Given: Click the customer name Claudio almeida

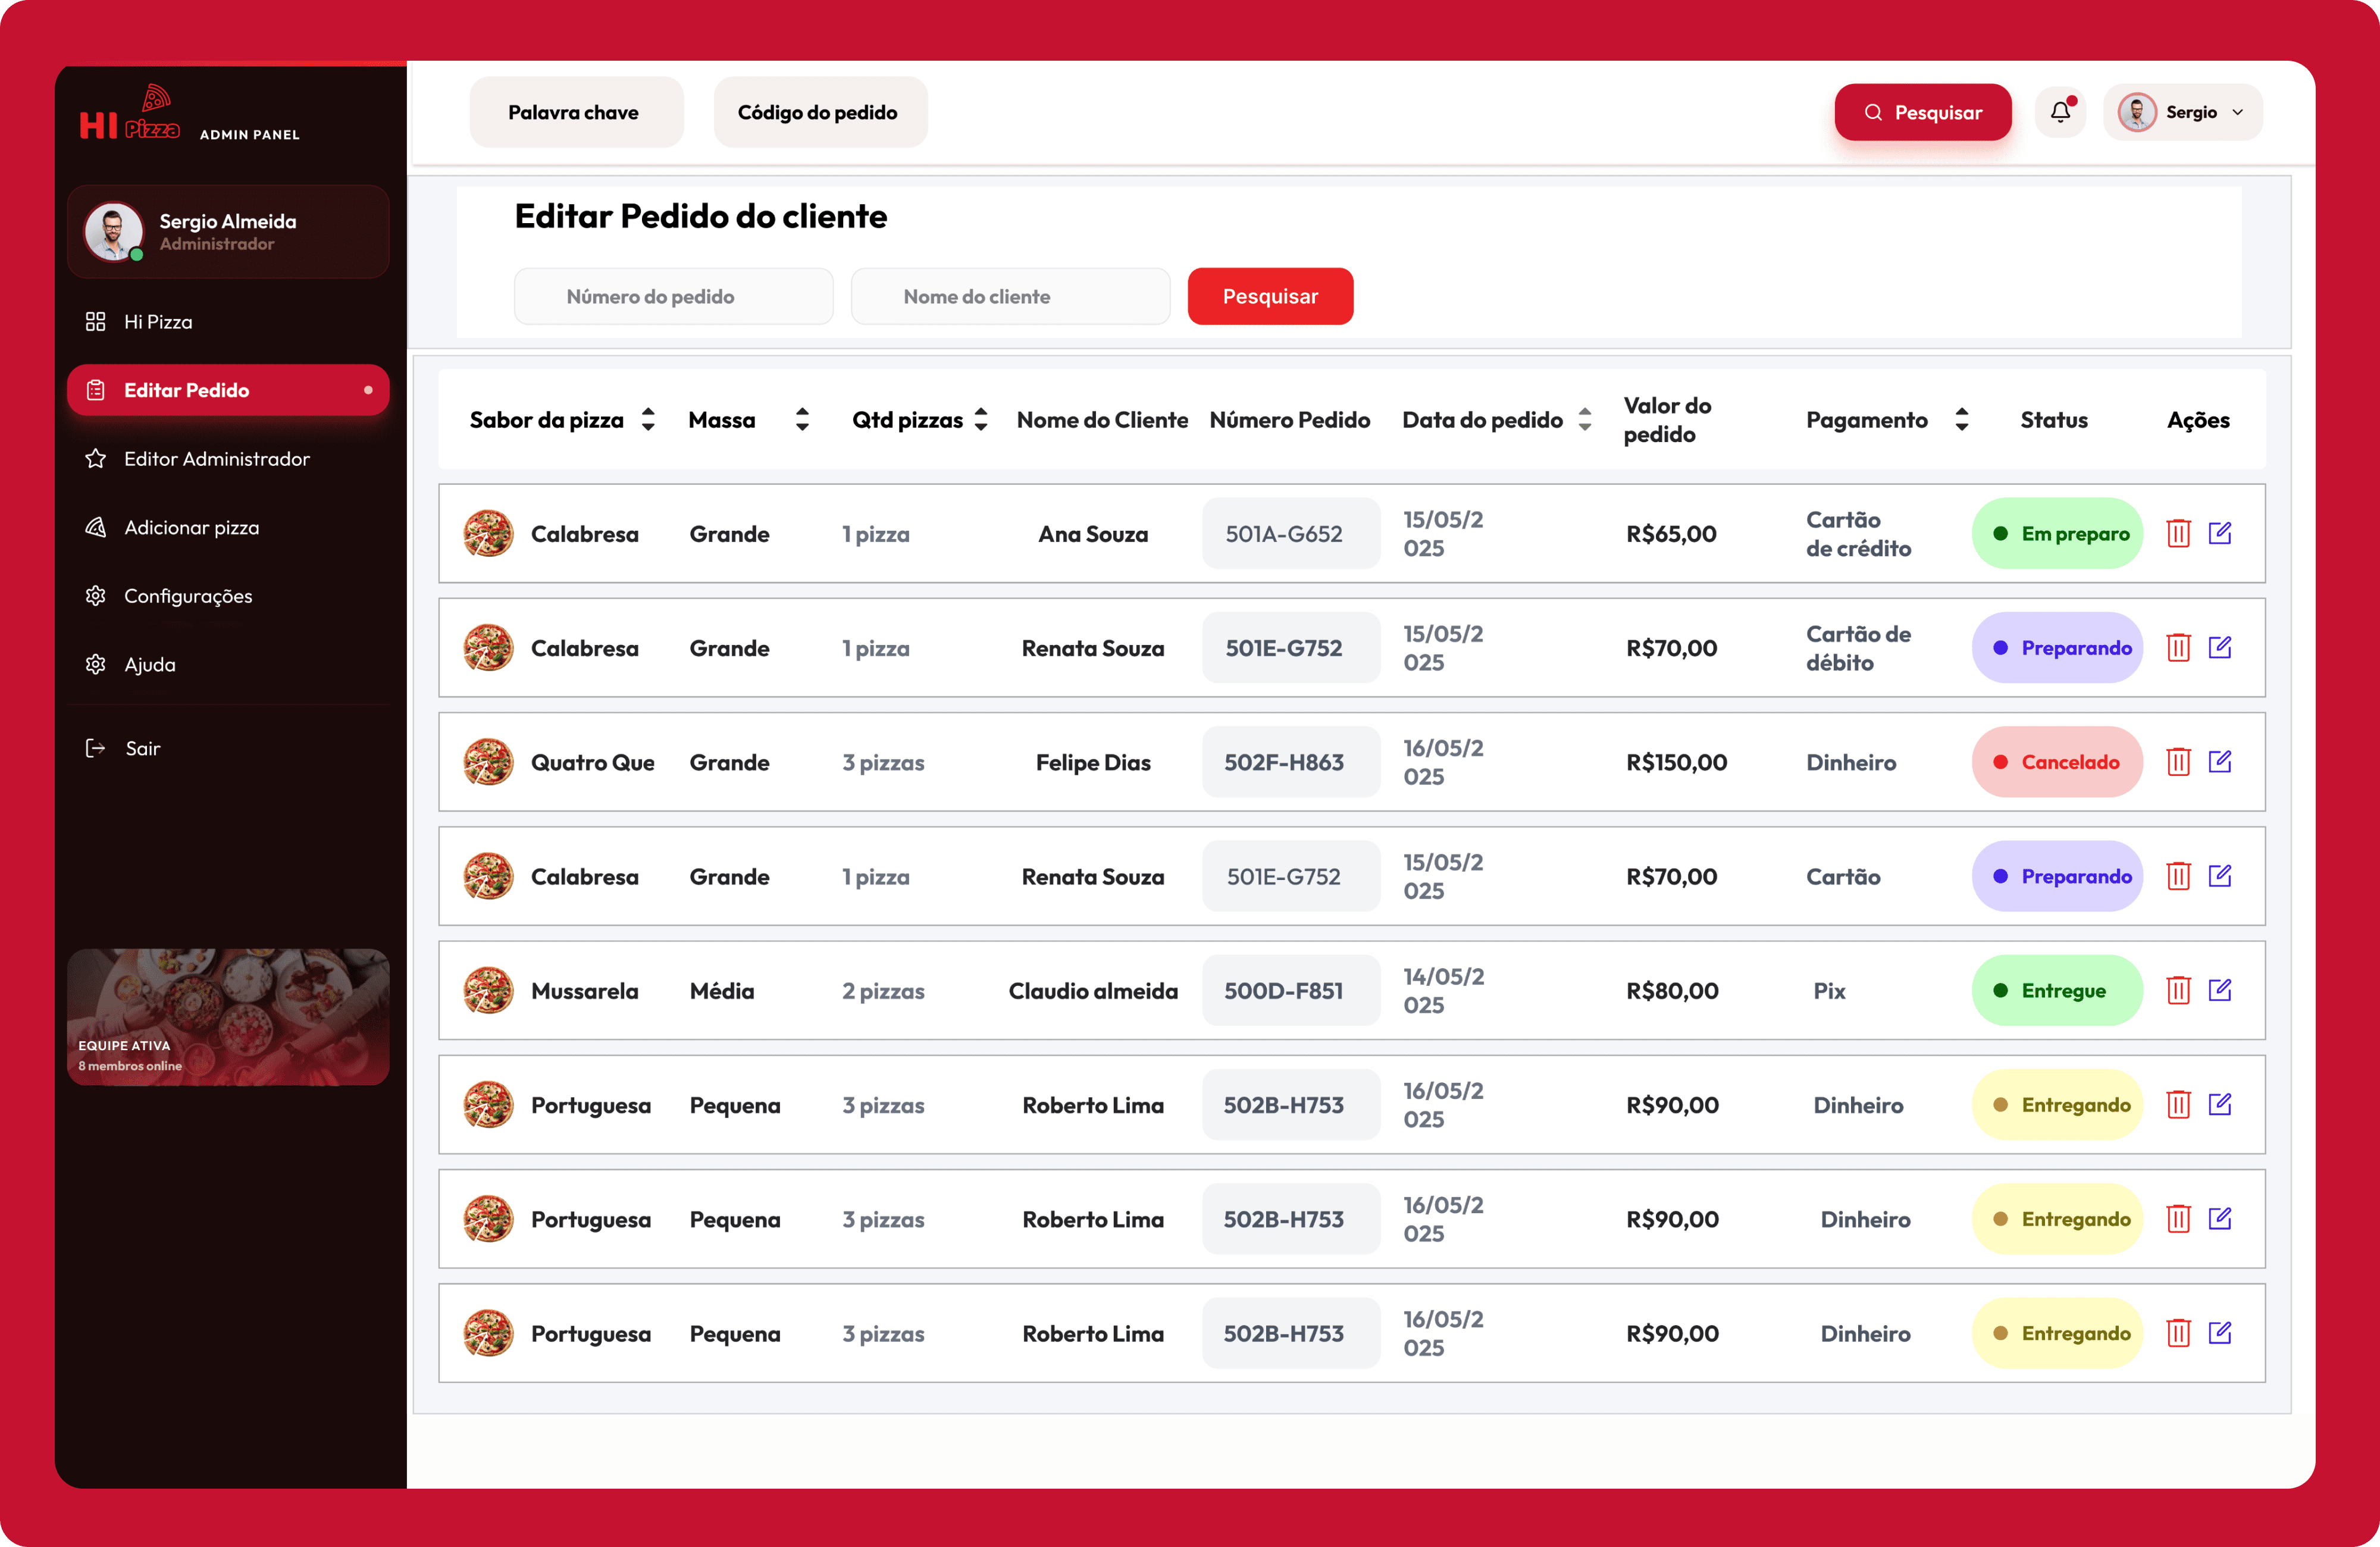Looking at the screenshot, I should coord(1093,991).
